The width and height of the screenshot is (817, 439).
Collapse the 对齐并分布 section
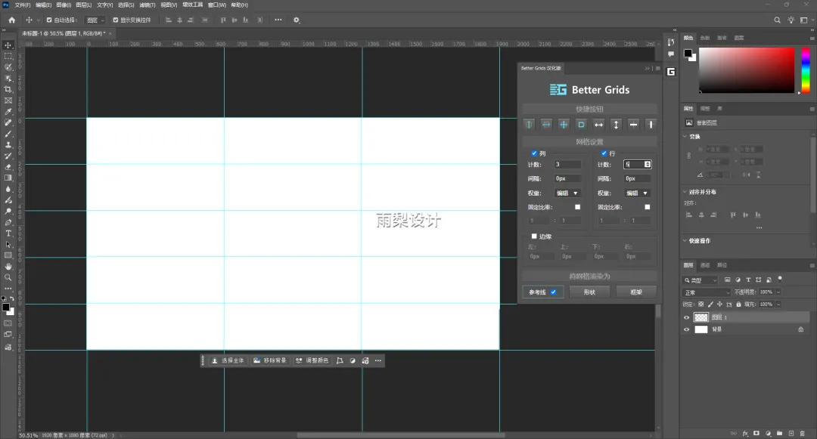[685, 192]
